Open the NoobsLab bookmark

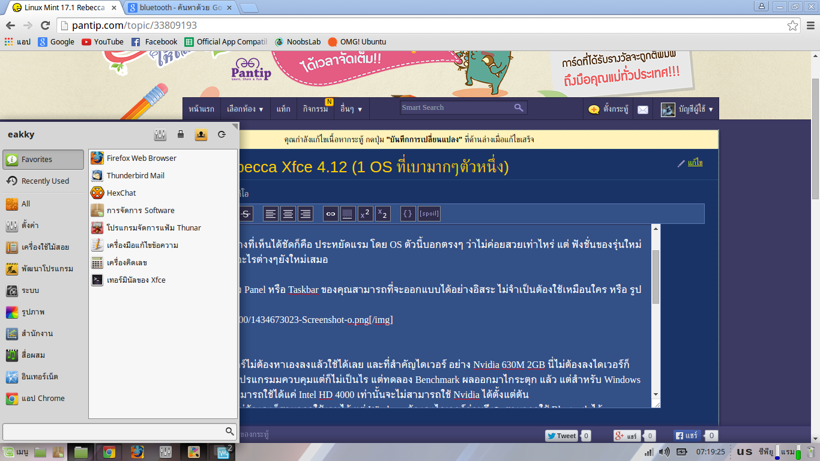[298, 41]
